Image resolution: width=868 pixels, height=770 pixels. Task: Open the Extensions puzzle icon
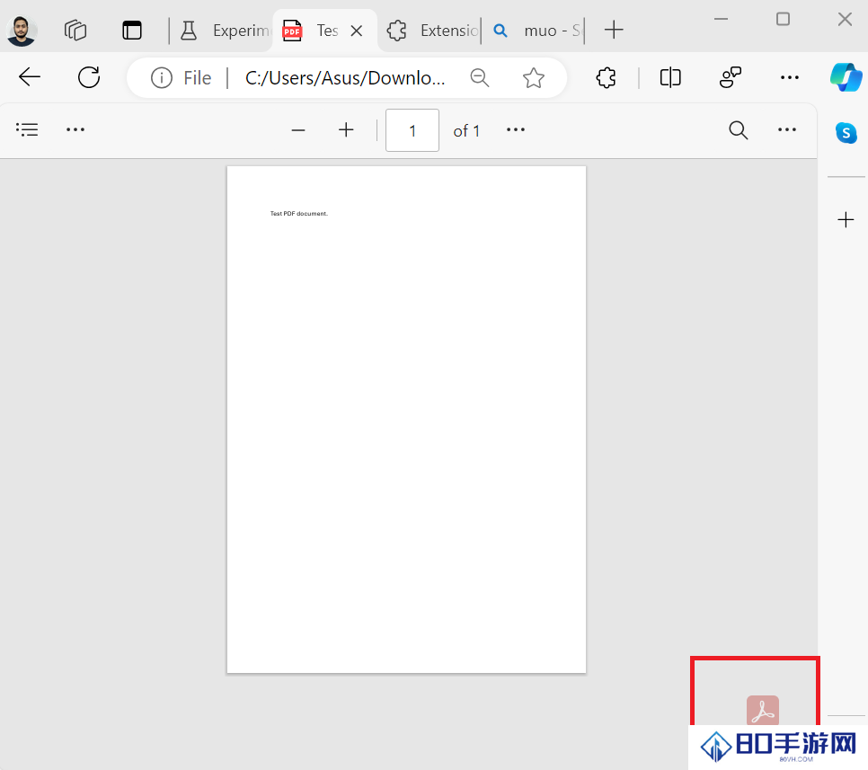coord(607,77)
